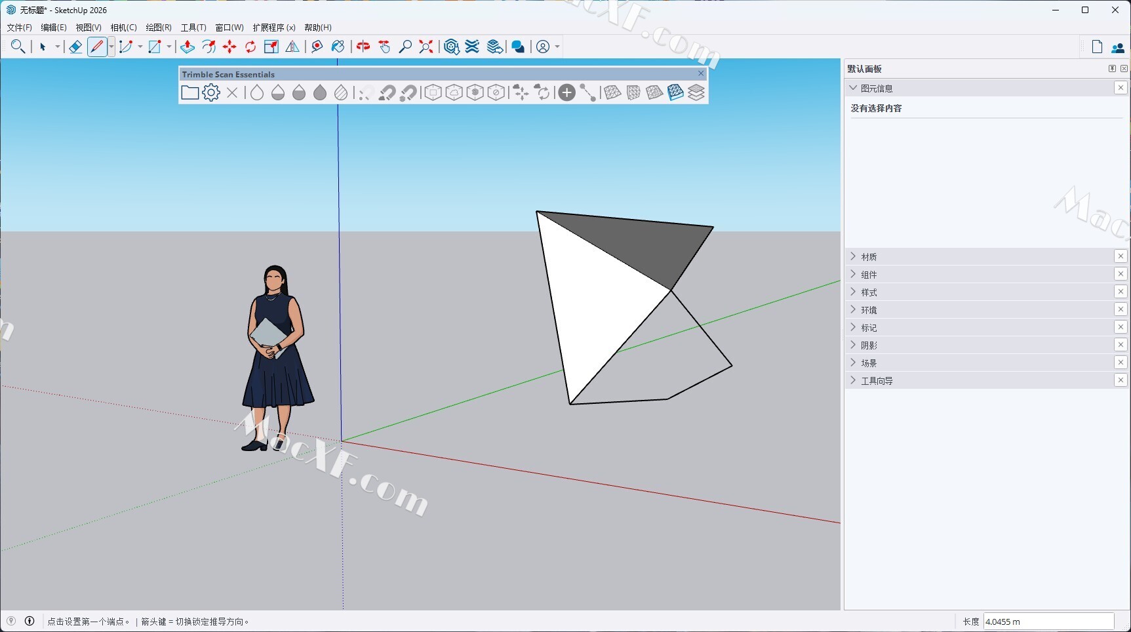Open the 扩展程序 menu
This screenshot has width=1131, height=632.
coord(273,28)
